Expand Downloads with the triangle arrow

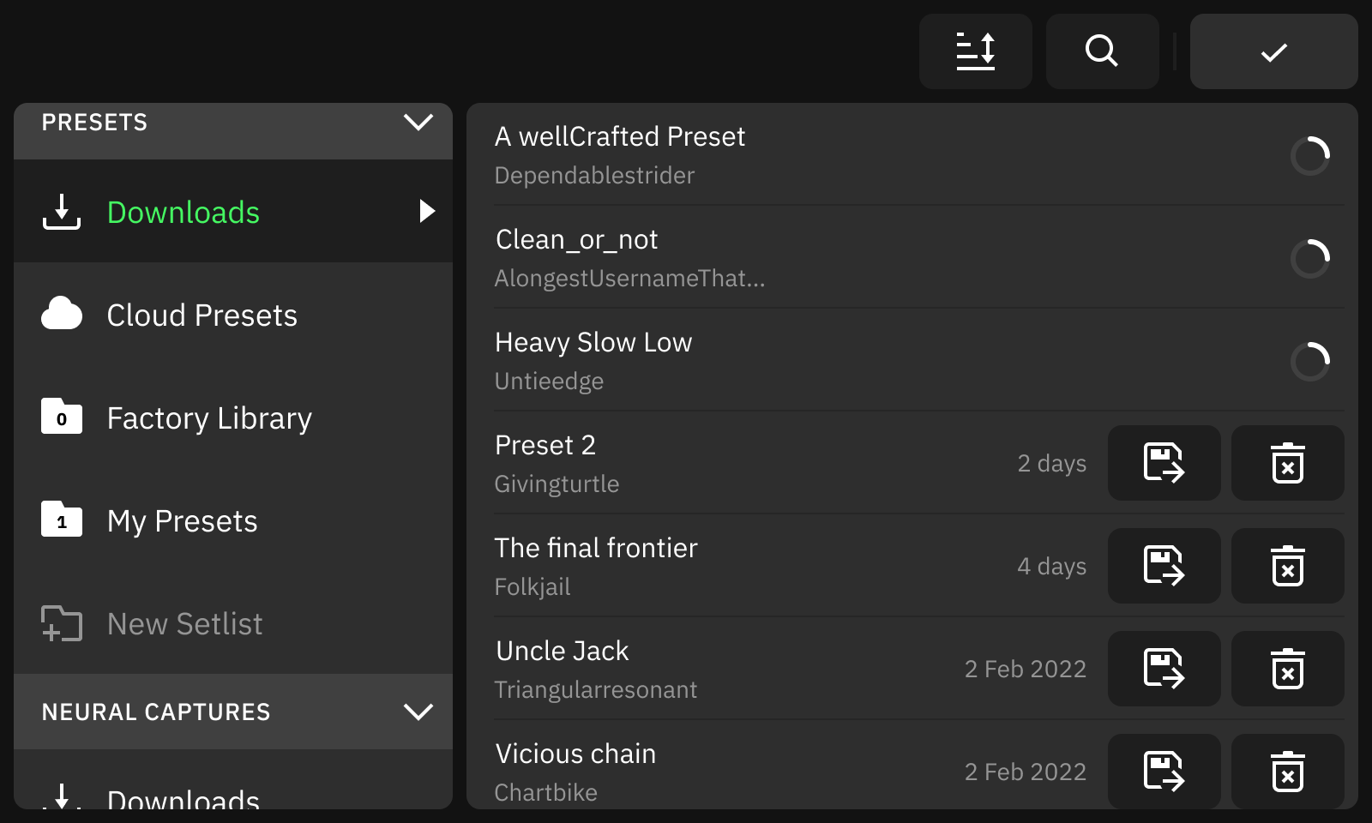point(427,211)
